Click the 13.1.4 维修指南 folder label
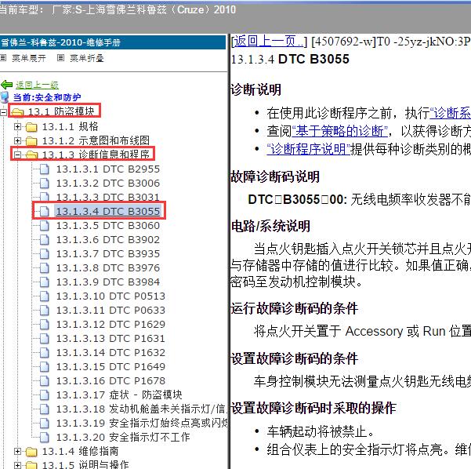The width and height of the screenshot is (471, 469). [x=80, y=452]
